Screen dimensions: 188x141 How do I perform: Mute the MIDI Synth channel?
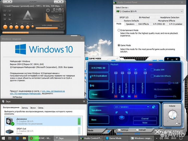pyautogui.click(x=129, y=96)
